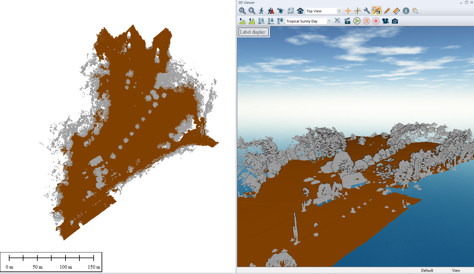Reset to the home view

coord(300,11)
